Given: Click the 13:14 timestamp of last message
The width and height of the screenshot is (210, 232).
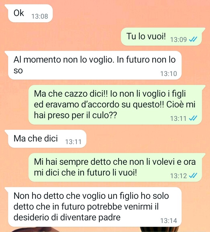Looking at the screenshot, I should tap(169, 221).
